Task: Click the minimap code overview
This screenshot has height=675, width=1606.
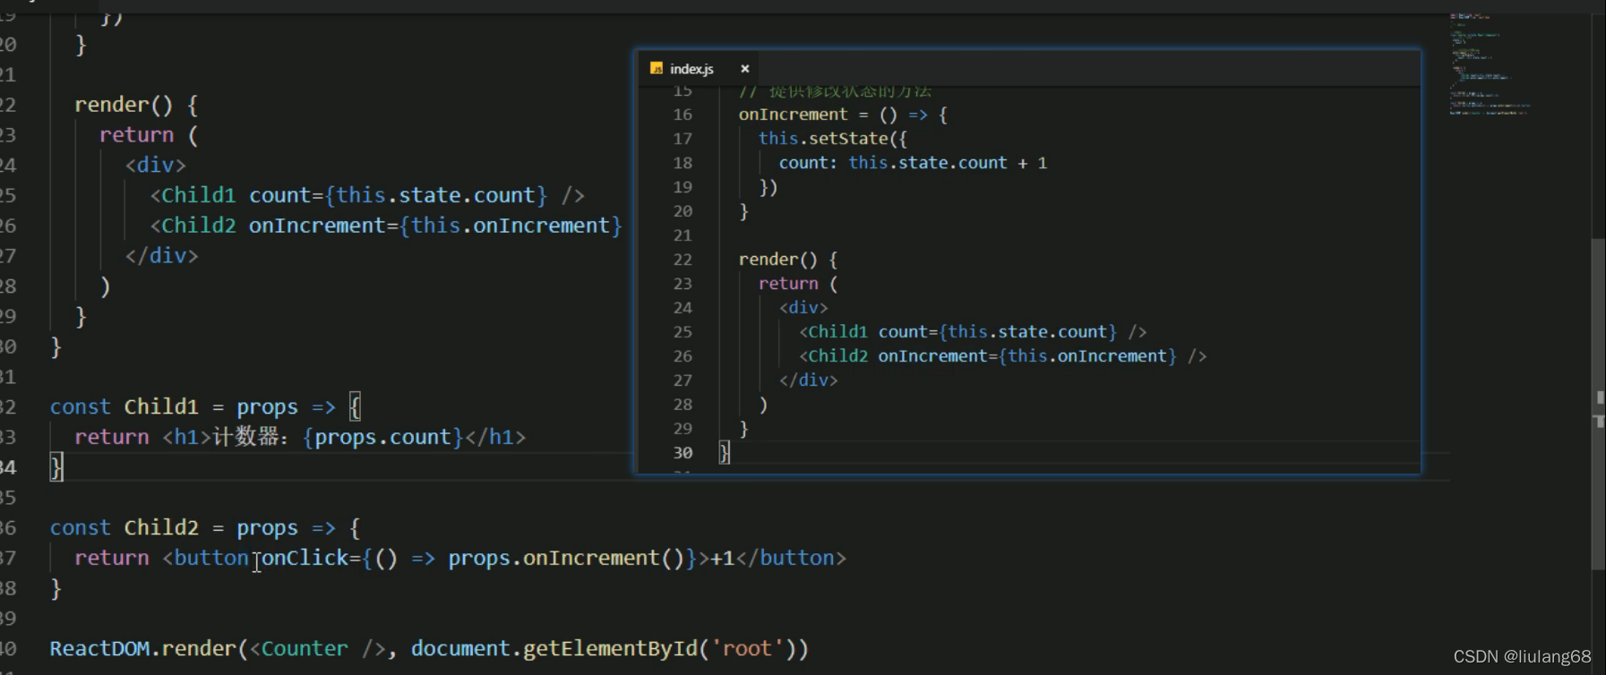Action: click(1489, 64)
